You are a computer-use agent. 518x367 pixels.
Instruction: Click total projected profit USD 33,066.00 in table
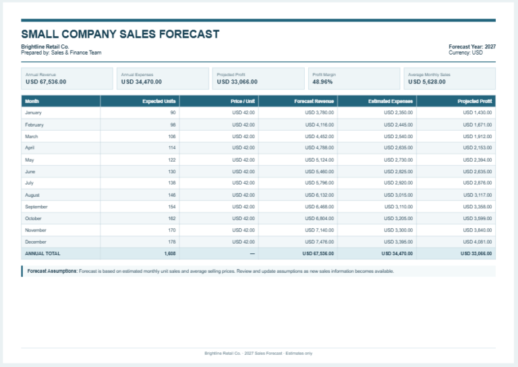tap(476, 254)
